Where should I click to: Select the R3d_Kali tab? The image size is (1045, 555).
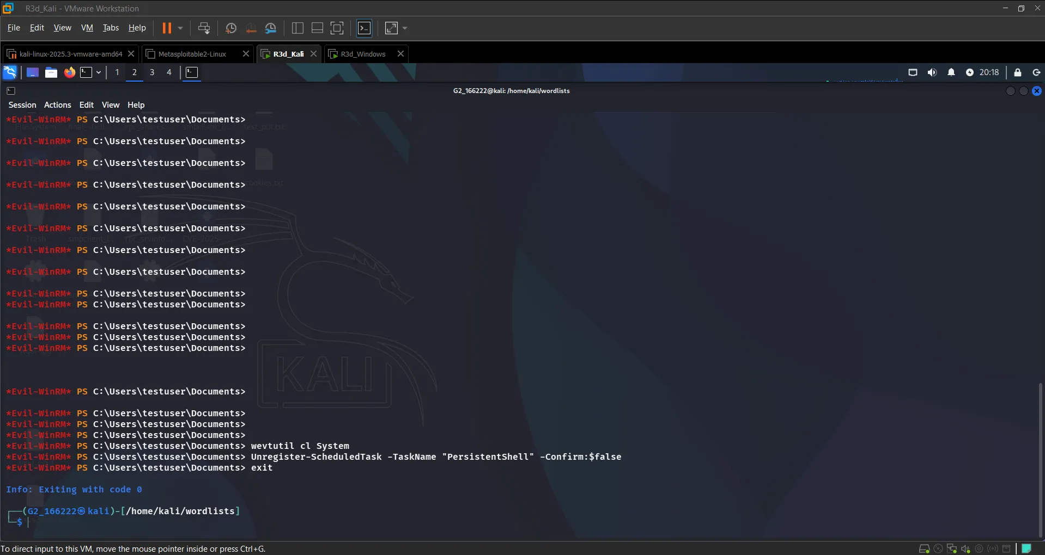288,54
